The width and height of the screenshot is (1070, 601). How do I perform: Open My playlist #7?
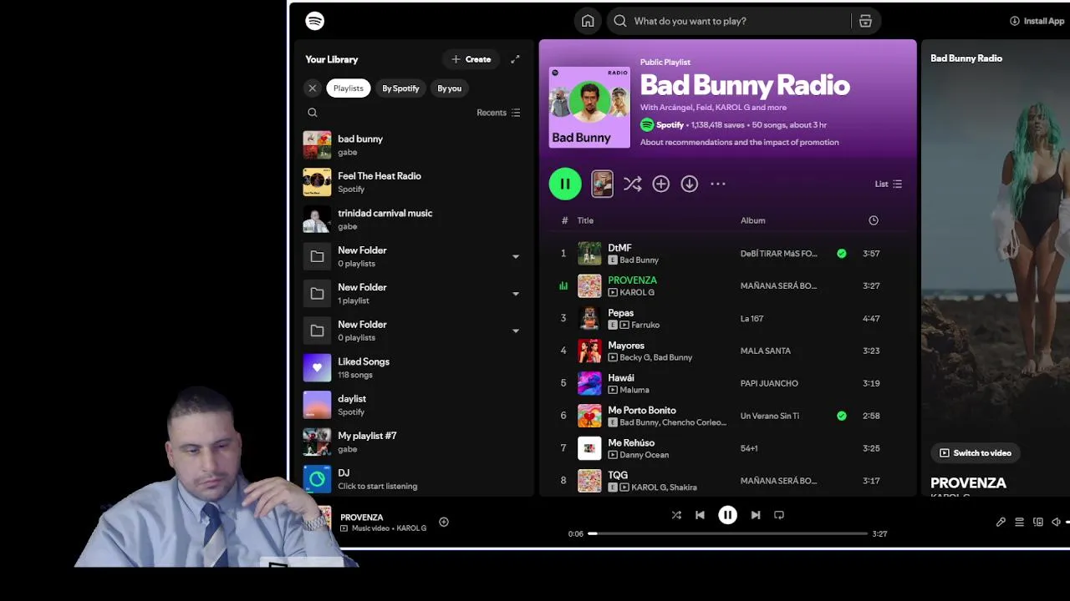point(414,442)
